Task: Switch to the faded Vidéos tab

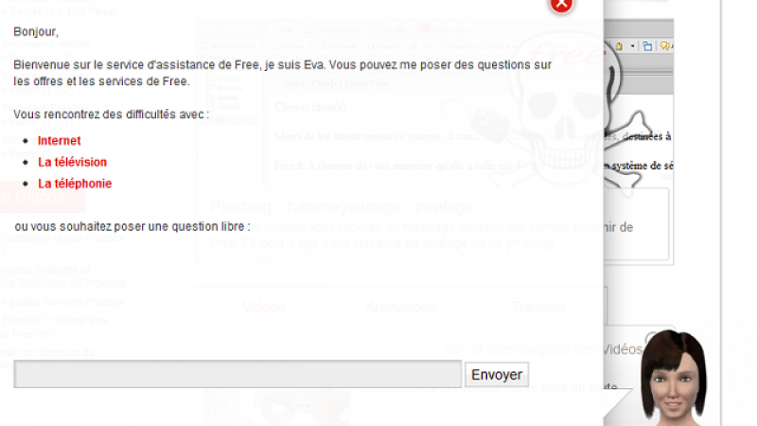Action: 264,307
